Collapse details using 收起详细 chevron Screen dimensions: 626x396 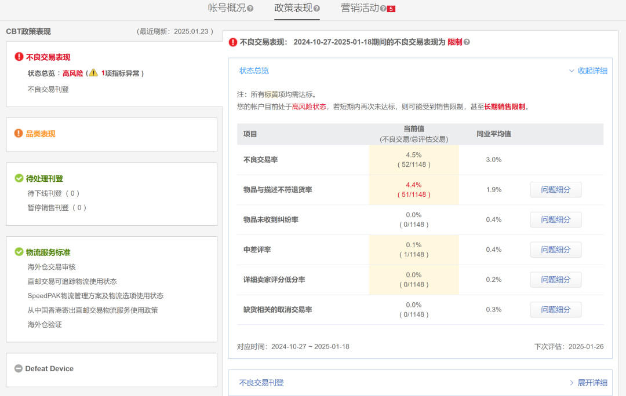[x=589, y=71]
